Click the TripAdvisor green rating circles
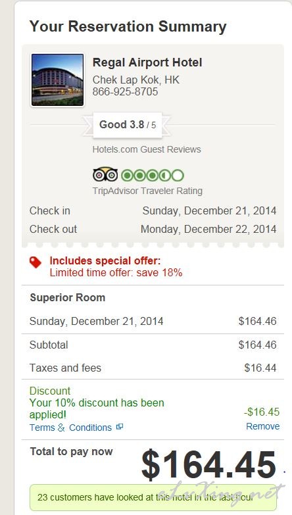This screenshot has width=292, height=515. (153, 176)
